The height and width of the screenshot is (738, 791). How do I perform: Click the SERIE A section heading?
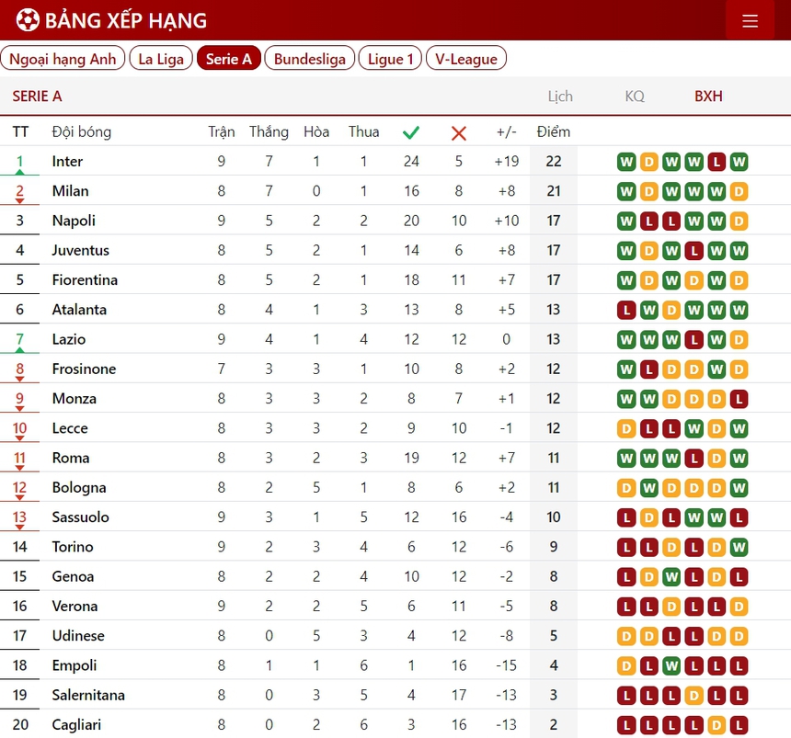pos(38,97)
